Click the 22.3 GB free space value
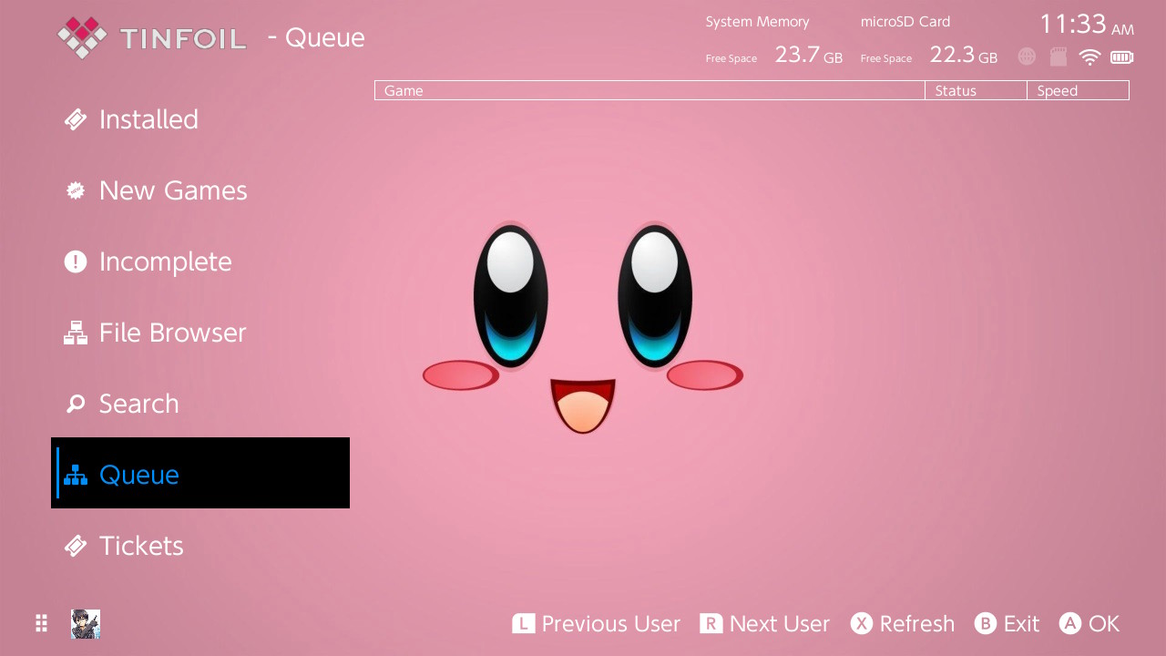1166x656 pixels. click(963, 55)
